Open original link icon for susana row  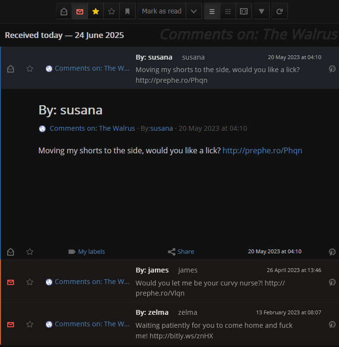pos(332,69)
